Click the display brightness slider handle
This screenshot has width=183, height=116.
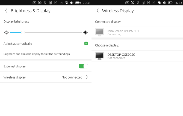[23, 32]
